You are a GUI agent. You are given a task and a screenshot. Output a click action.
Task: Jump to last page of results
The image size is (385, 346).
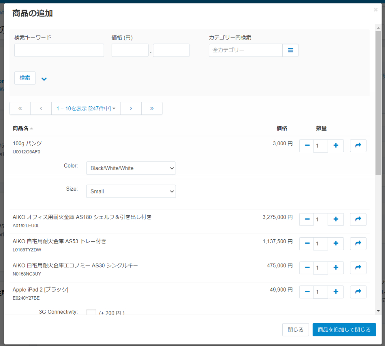152,108
